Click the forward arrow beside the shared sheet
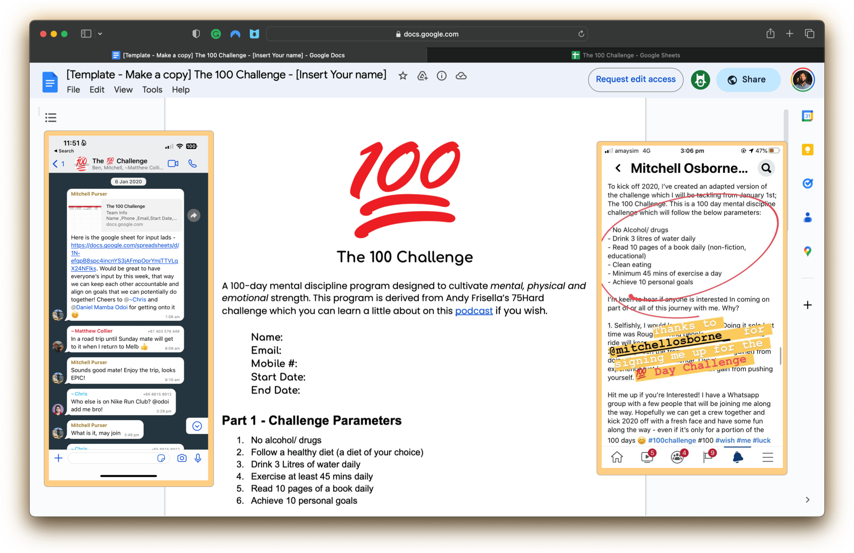Screen dimensions: 854x553 click(x=193, y=215)
